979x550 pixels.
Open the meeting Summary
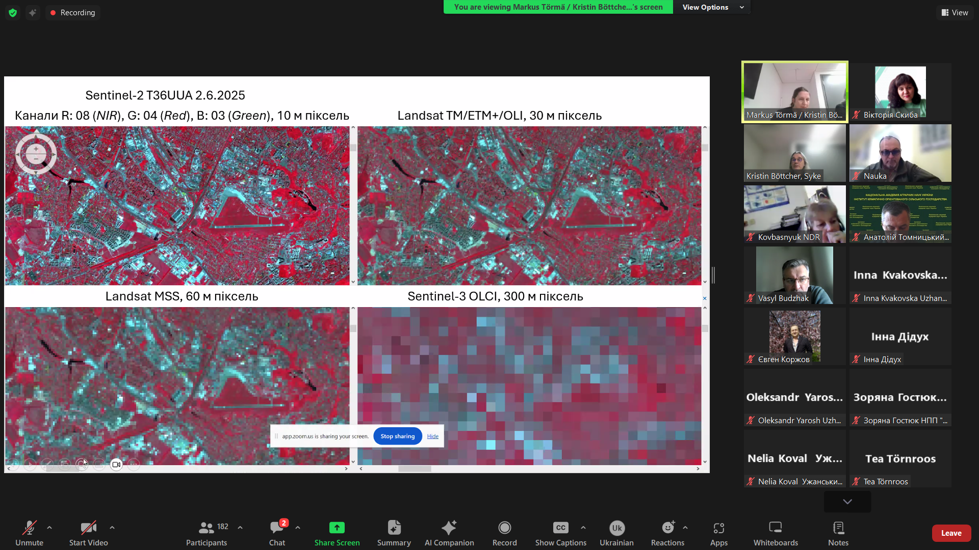click(x=394, y=533)
